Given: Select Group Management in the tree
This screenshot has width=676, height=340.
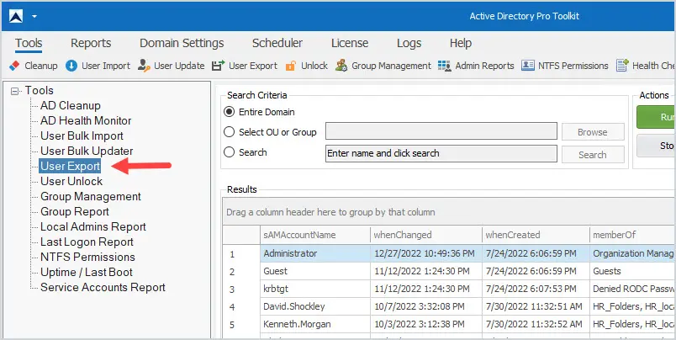Looking at the screenshot, I should point(91,196).
